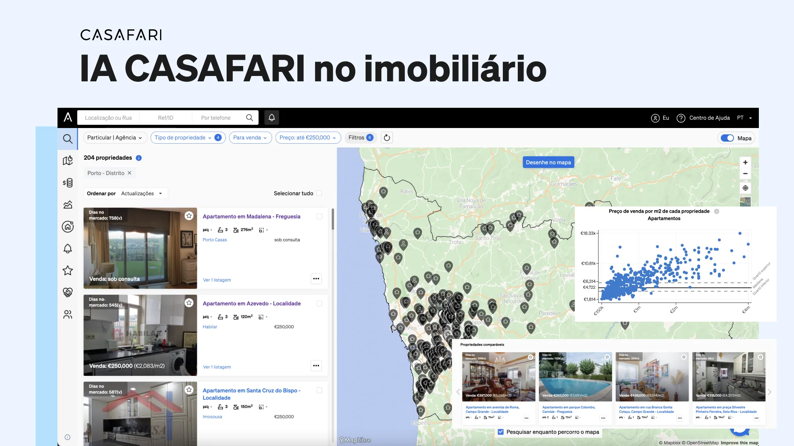The image size is (794, 446).
Task: Open the Imosousa agency link
Action: click(212, 417)
